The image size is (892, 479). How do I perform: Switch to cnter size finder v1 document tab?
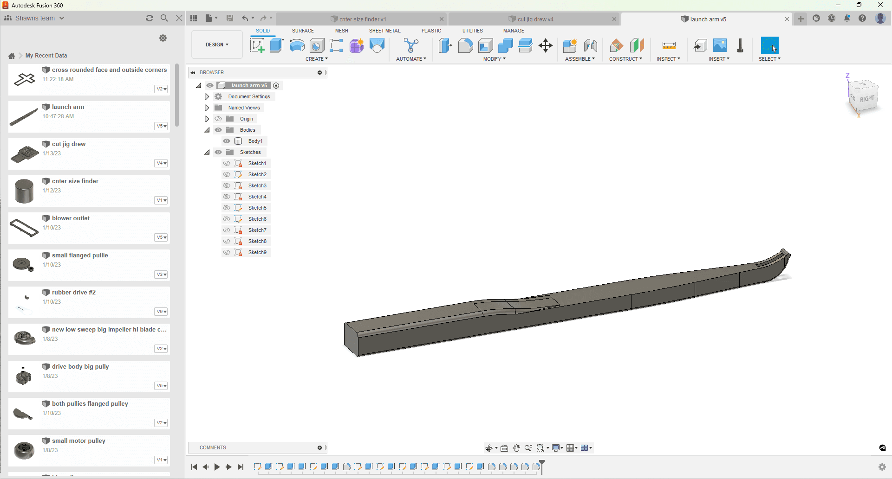click(x=362, y=19)
